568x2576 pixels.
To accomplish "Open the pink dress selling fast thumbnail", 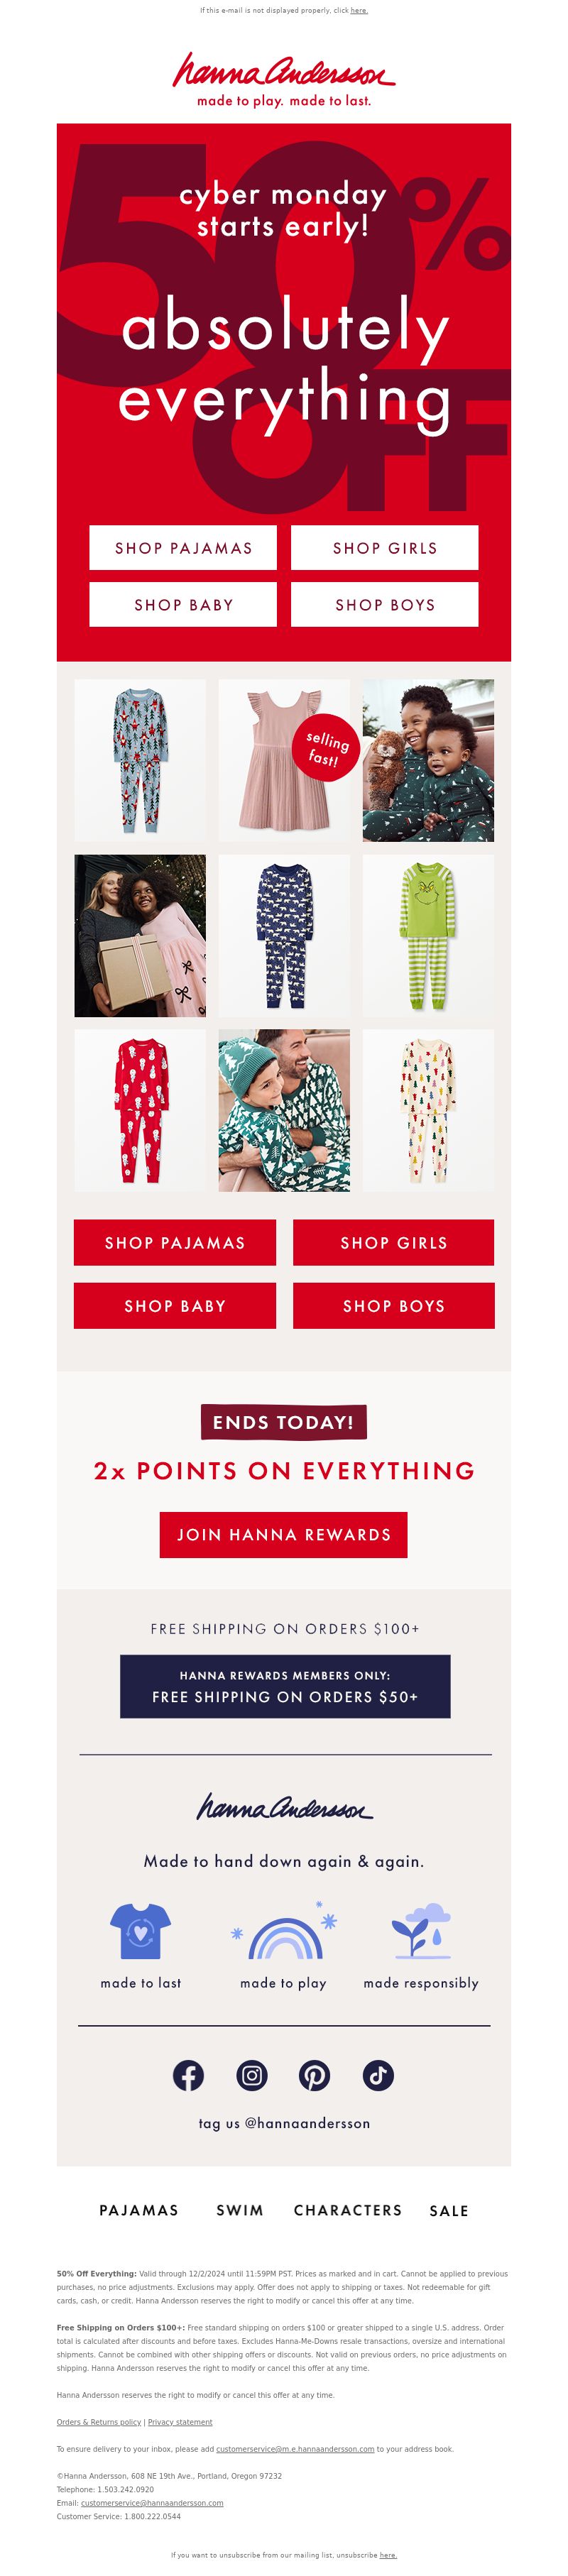I will (x=284, y=760).
